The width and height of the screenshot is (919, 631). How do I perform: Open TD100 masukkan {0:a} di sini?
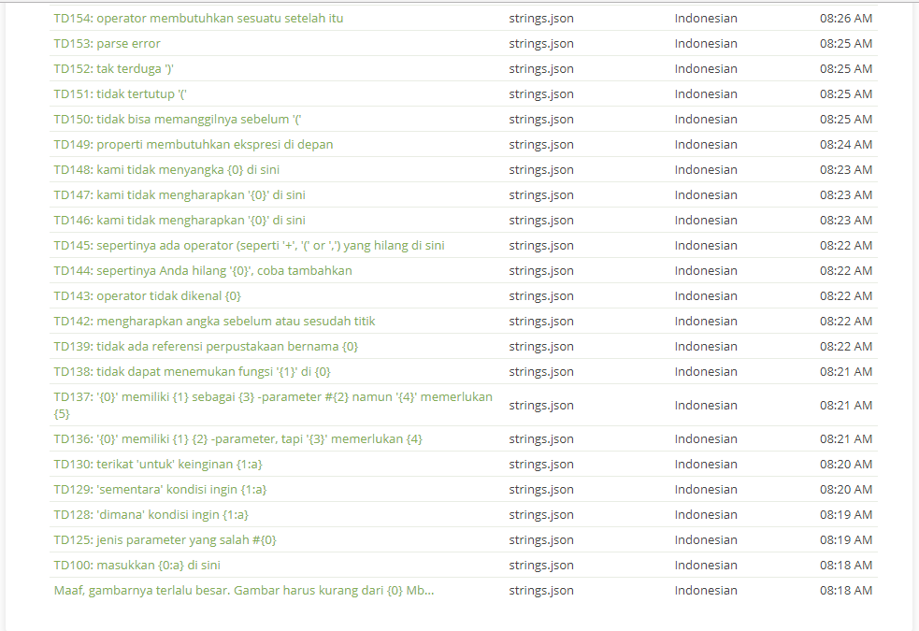(x=137, y=565)
